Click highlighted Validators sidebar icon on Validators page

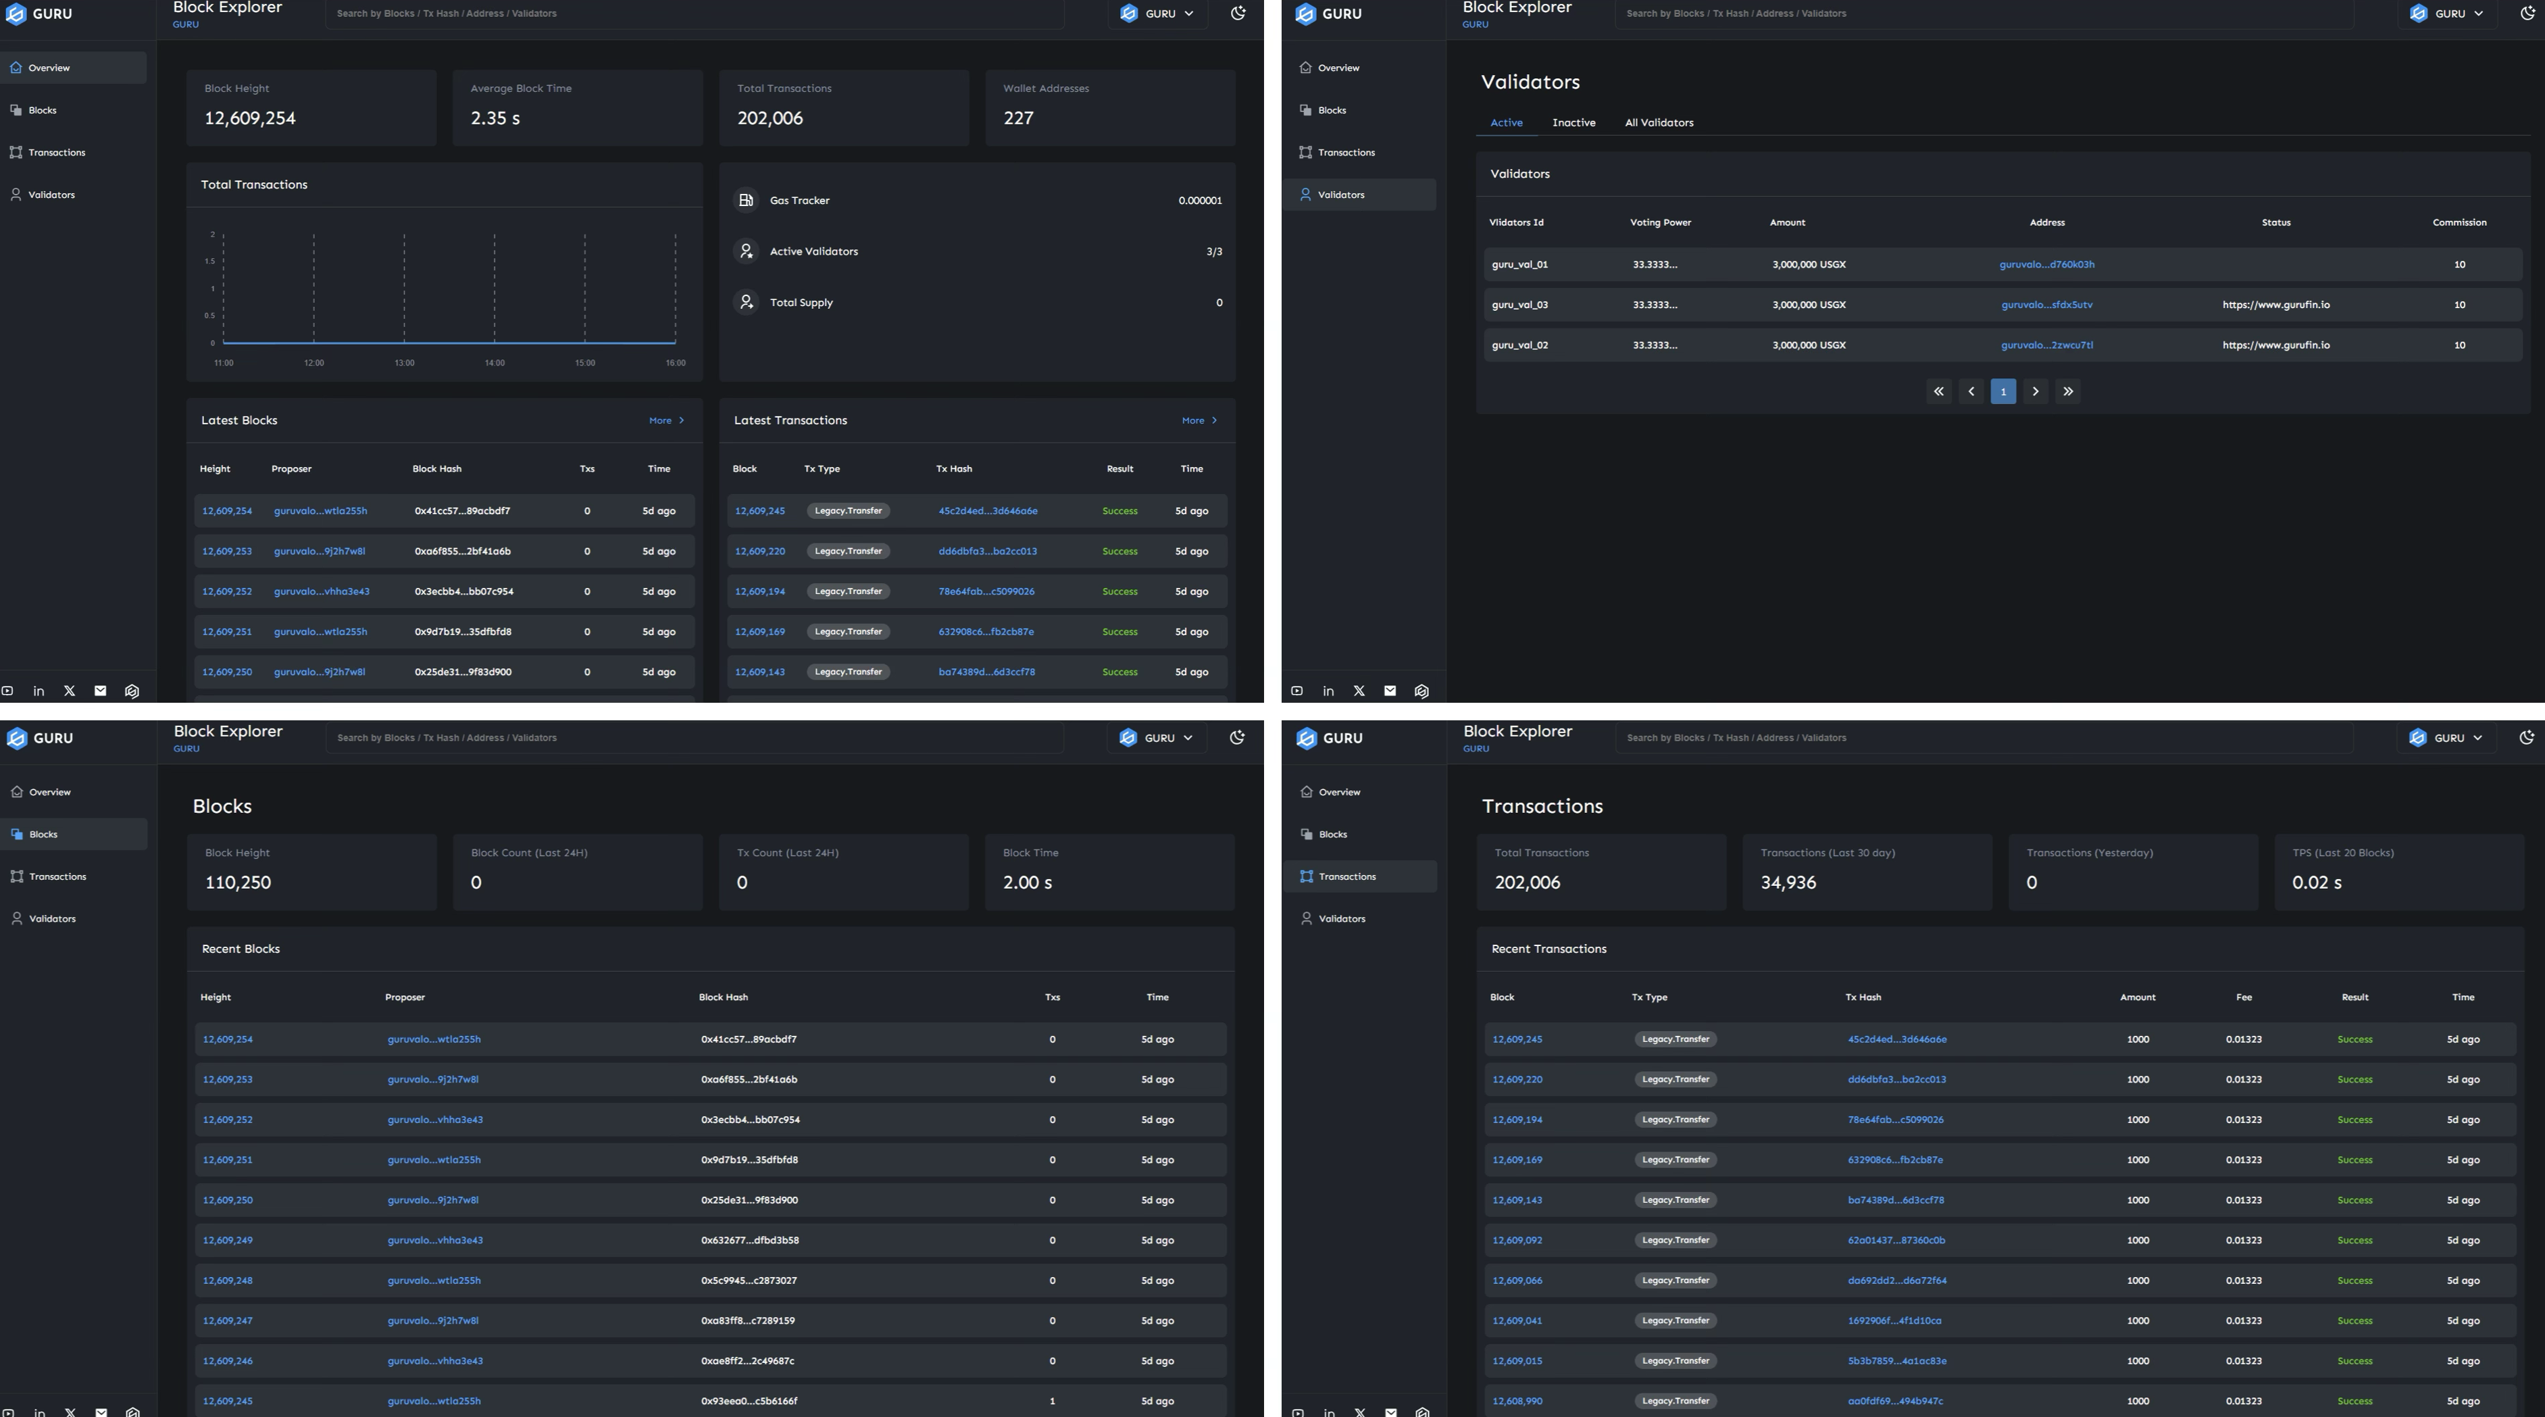[1305, 195]
